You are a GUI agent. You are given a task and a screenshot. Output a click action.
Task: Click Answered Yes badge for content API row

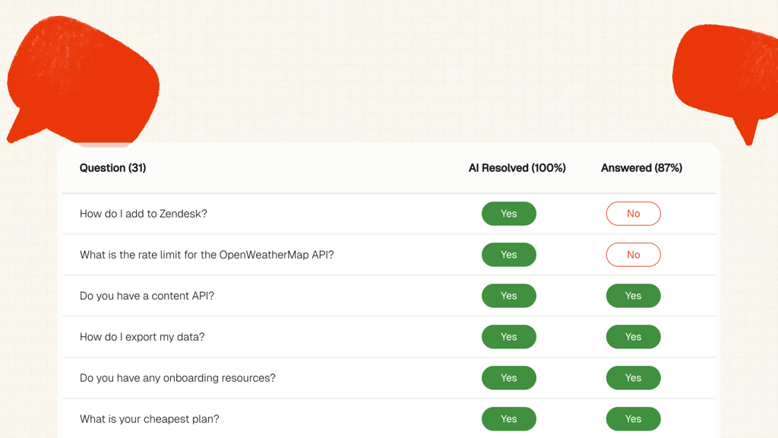[633, 296]
